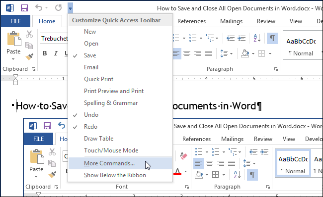Click the Cut scissors icon in top ribbon
The height and width of the screenshot is (197, 323).
(29, 34)
